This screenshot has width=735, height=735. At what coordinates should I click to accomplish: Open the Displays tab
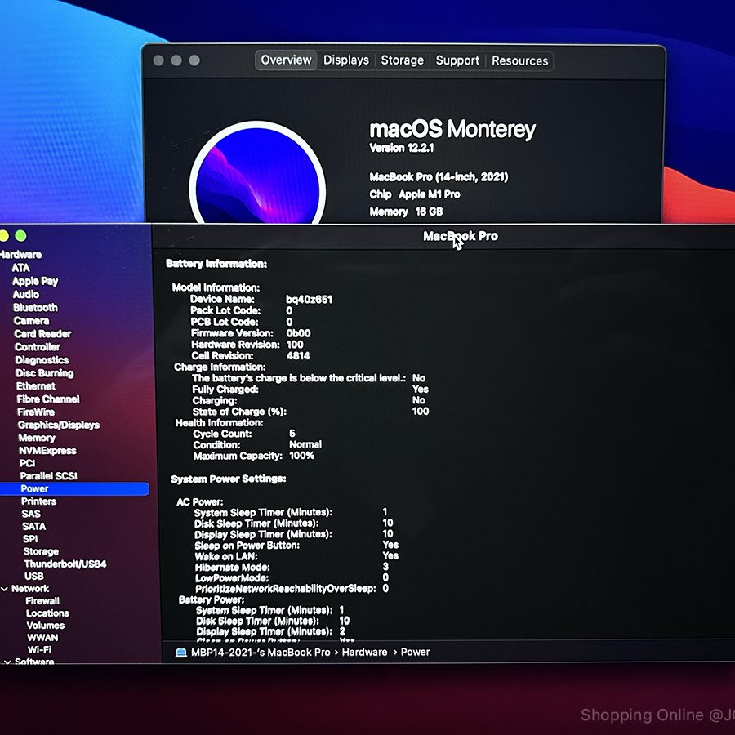coord(346,60)
